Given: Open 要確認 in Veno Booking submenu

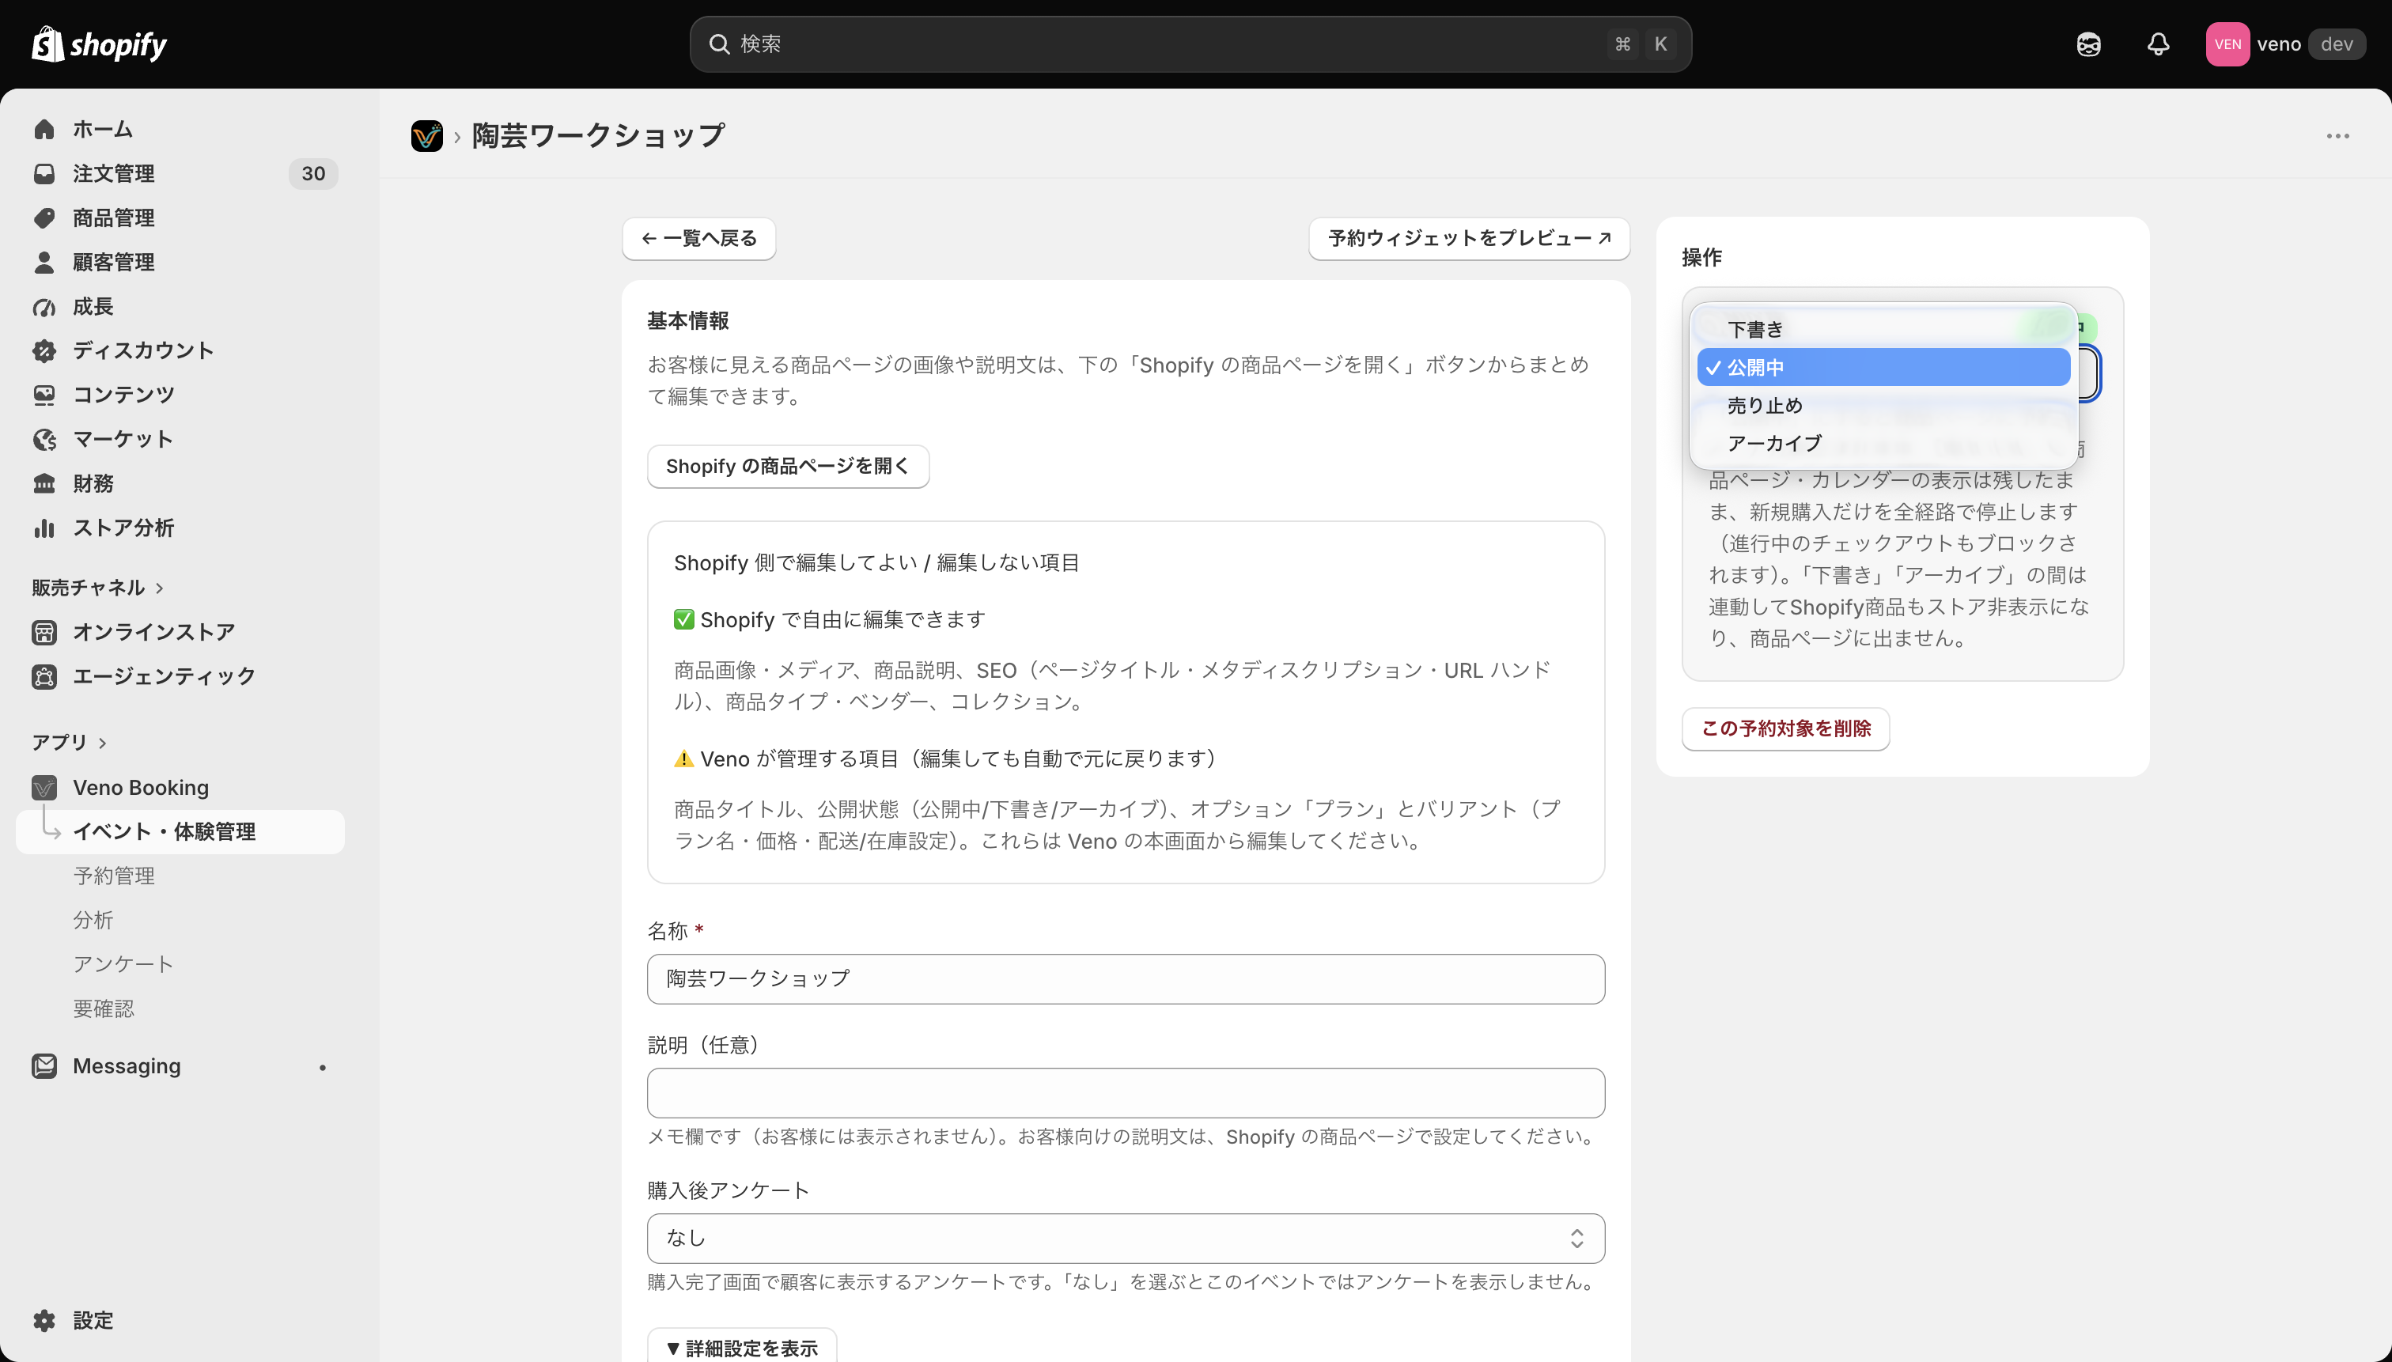Looking at the screenshot, I should coord(104,1008).
